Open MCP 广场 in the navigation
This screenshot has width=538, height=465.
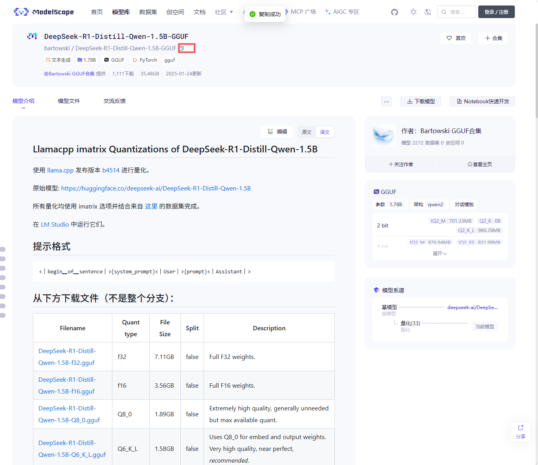coord(301,12)
